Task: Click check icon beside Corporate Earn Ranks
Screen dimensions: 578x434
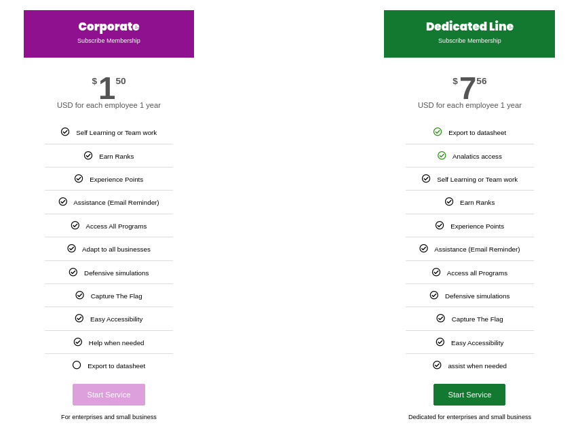Action: coord(88,155)
